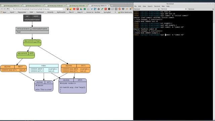215x121 pixels.
Task: Click the obj:blob d904 node header
Action: 73,80
